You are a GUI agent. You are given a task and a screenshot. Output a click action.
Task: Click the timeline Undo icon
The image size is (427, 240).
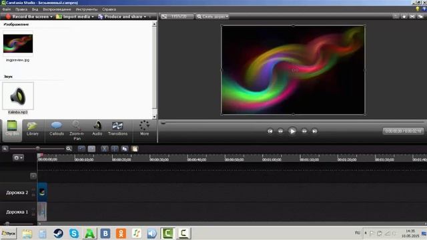tap(81, 149)
